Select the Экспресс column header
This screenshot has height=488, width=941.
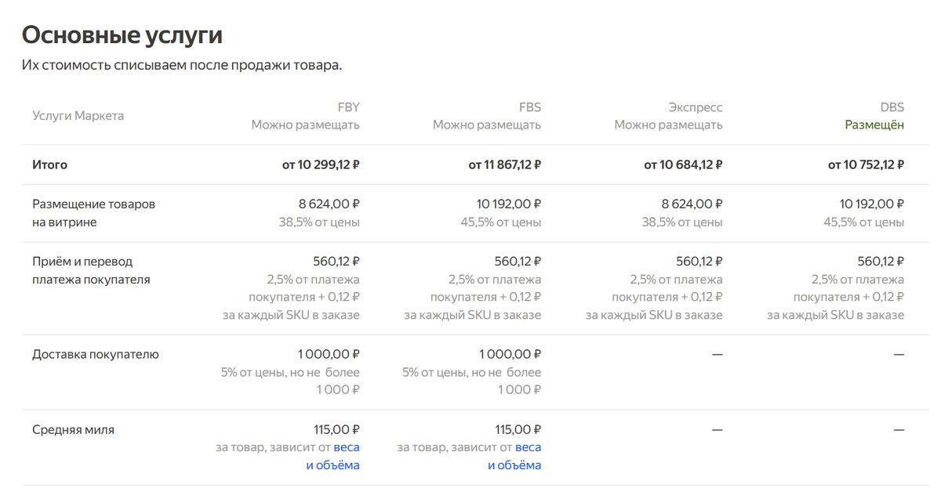coord(695,107)
